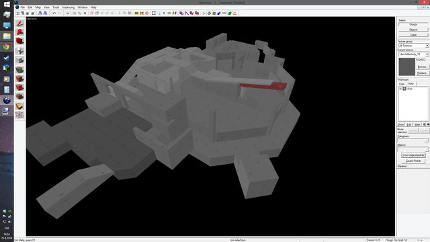This screenshot has height=242, width=430.
Task: Open the Instancing menu
Action: 69,7
